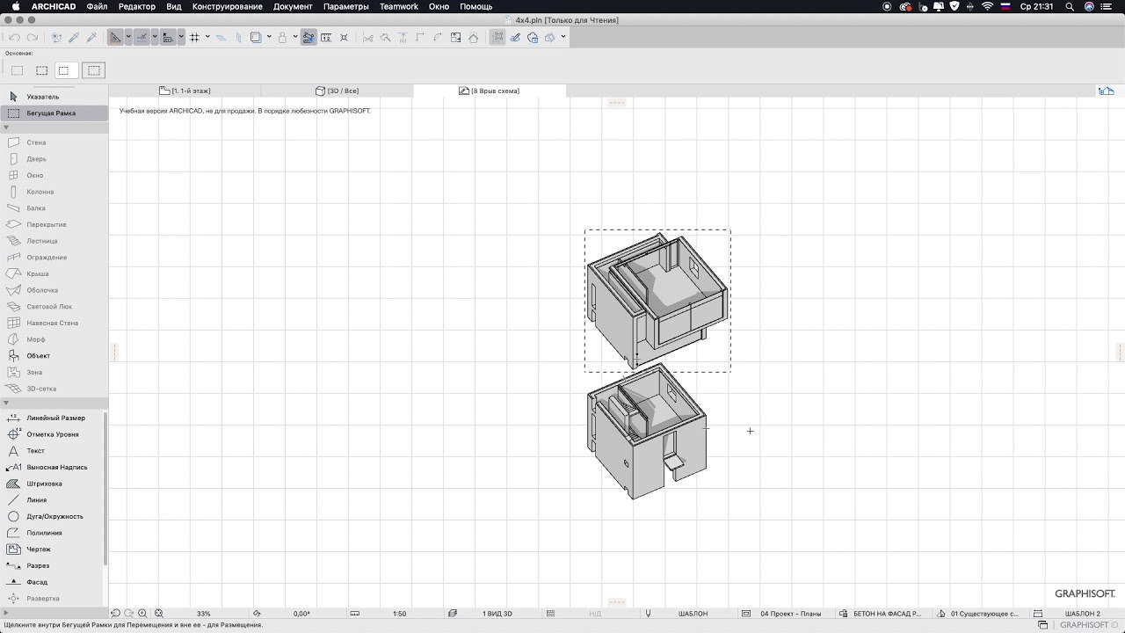Collapse the document tools group triangle
Viewport: 1125px width, 633px height.
[x=6, y=404]
